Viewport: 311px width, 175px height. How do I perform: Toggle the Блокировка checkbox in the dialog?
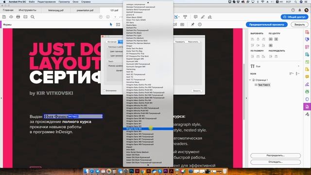(104, 91)
